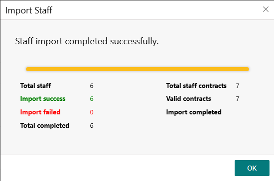
Task: Click the red Import failed label
Action: 40,112
